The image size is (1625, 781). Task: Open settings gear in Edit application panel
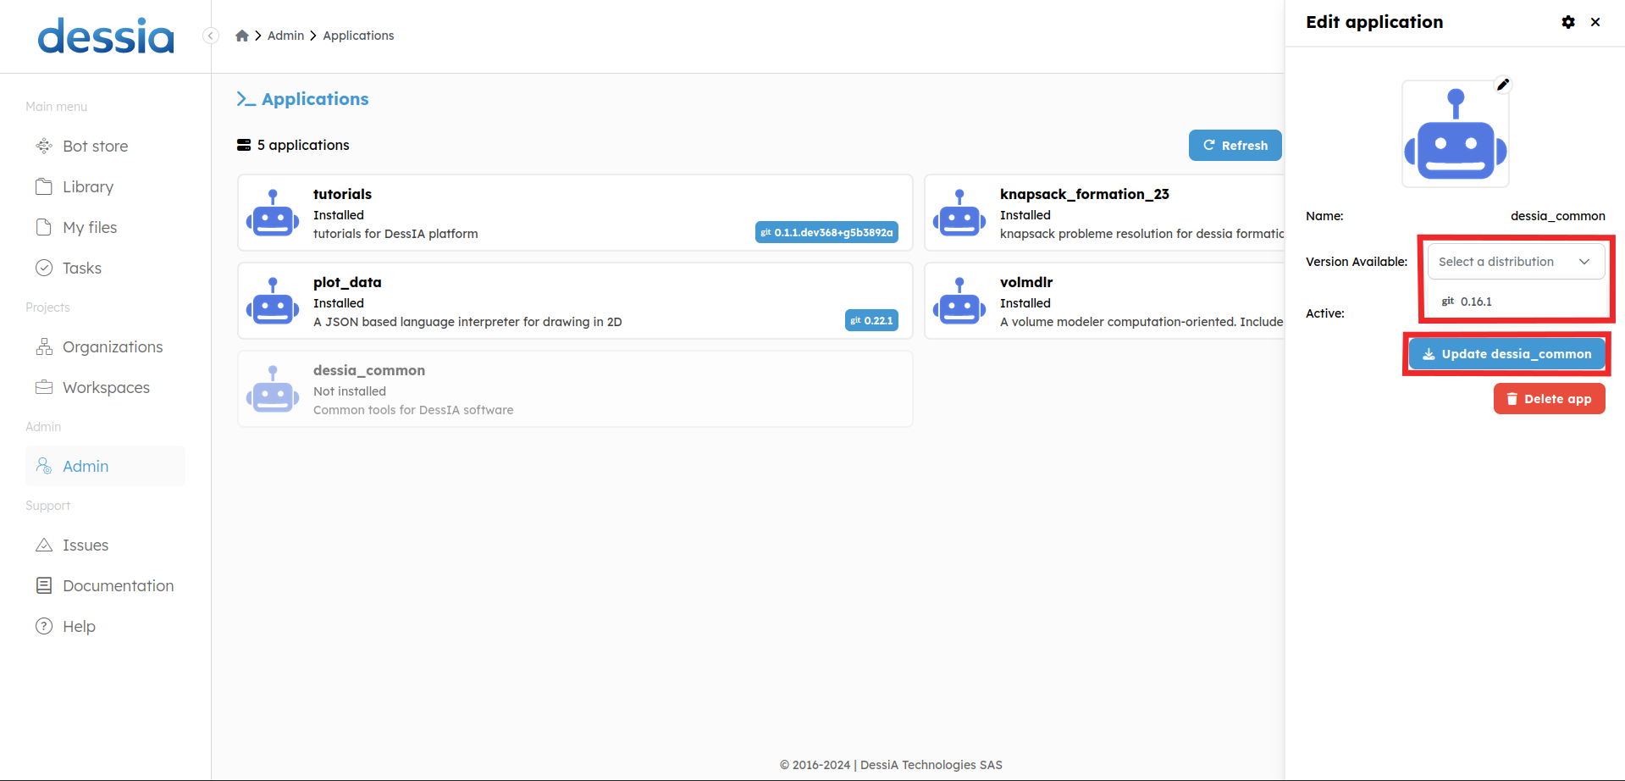1568,22
